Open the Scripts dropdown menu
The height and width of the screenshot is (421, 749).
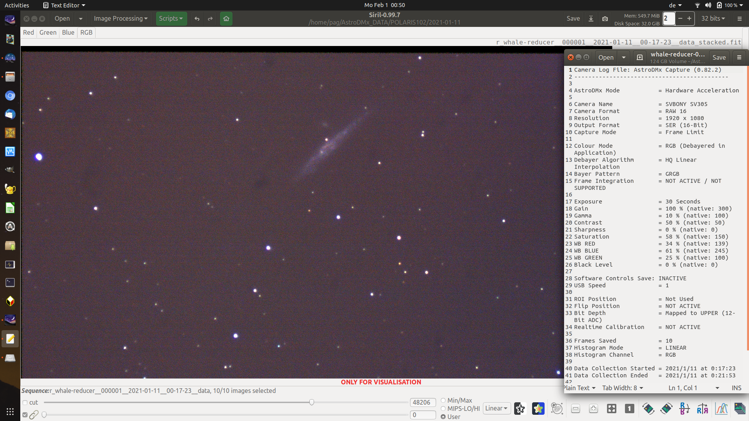(171, 19)
